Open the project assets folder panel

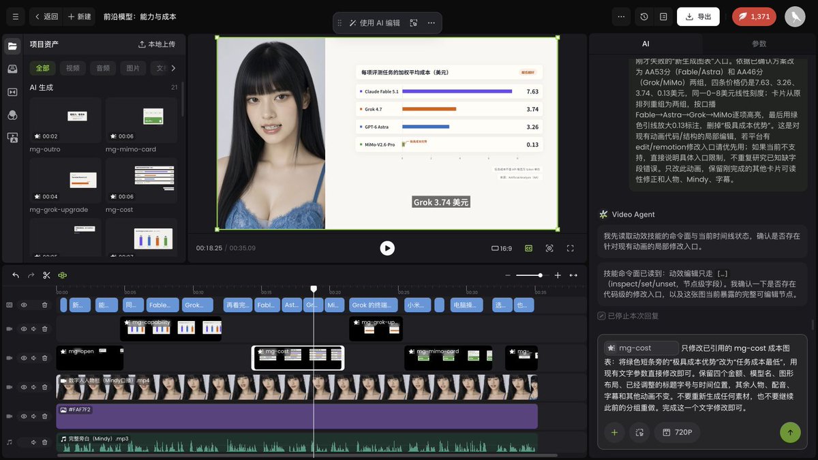(x=12, y=46)
